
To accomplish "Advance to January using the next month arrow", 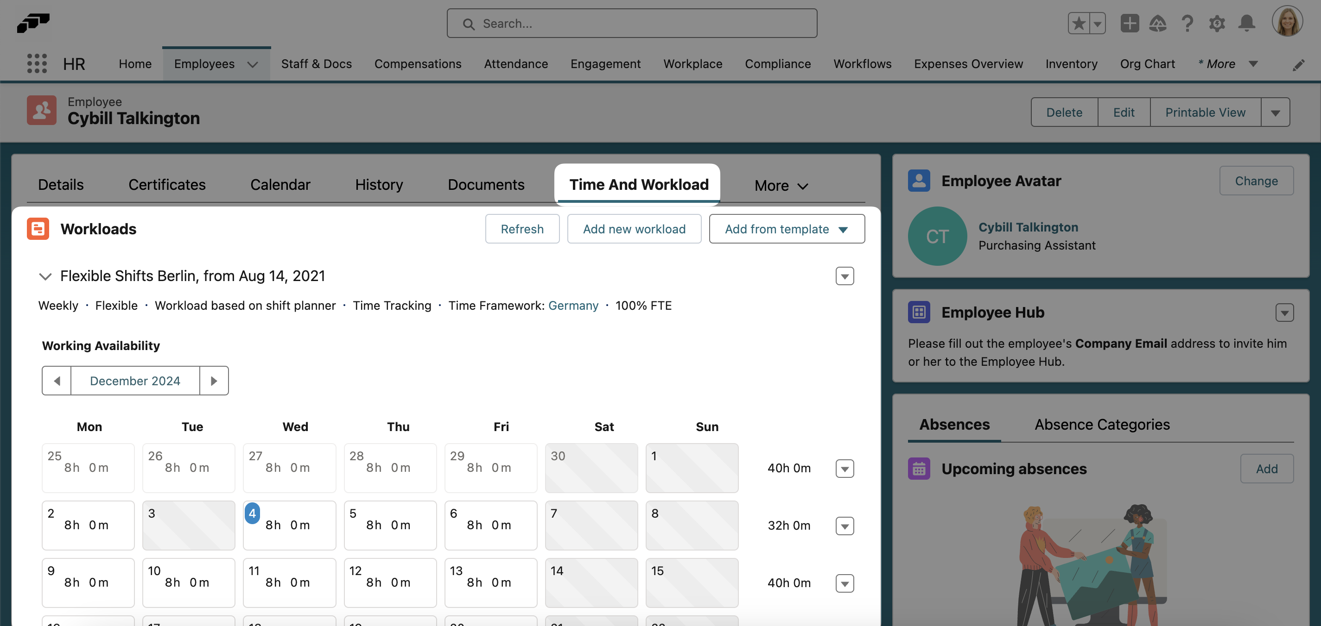I will pyautogui.click(x=214, y=381).
